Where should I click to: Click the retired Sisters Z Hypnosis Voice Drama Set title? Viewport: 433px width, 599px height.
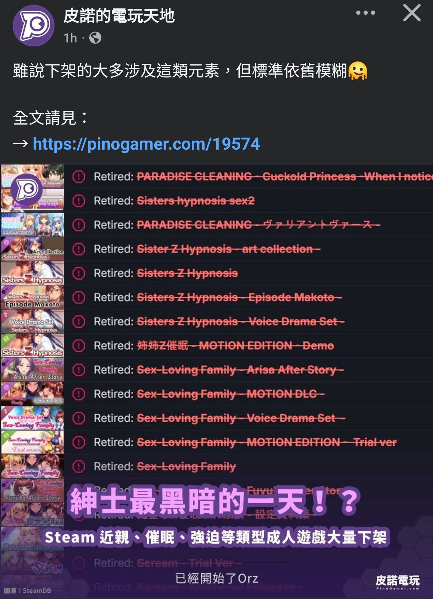click(241, 321)
